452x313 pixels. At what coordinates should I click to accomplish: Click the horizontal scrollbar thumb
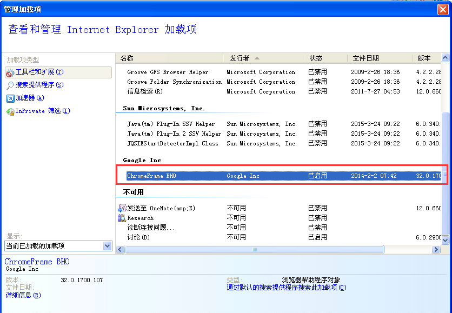[255, 250]
